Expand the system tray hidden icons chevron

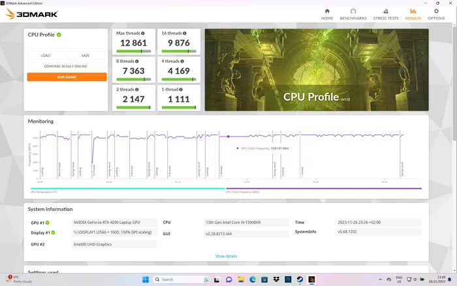pos(381,279)
